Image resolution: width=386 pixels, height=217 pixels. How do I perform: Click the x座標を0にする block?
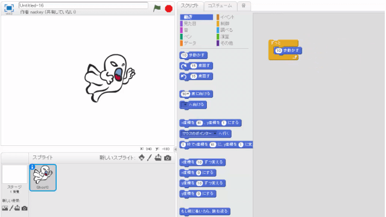click(x=198, y=173)
